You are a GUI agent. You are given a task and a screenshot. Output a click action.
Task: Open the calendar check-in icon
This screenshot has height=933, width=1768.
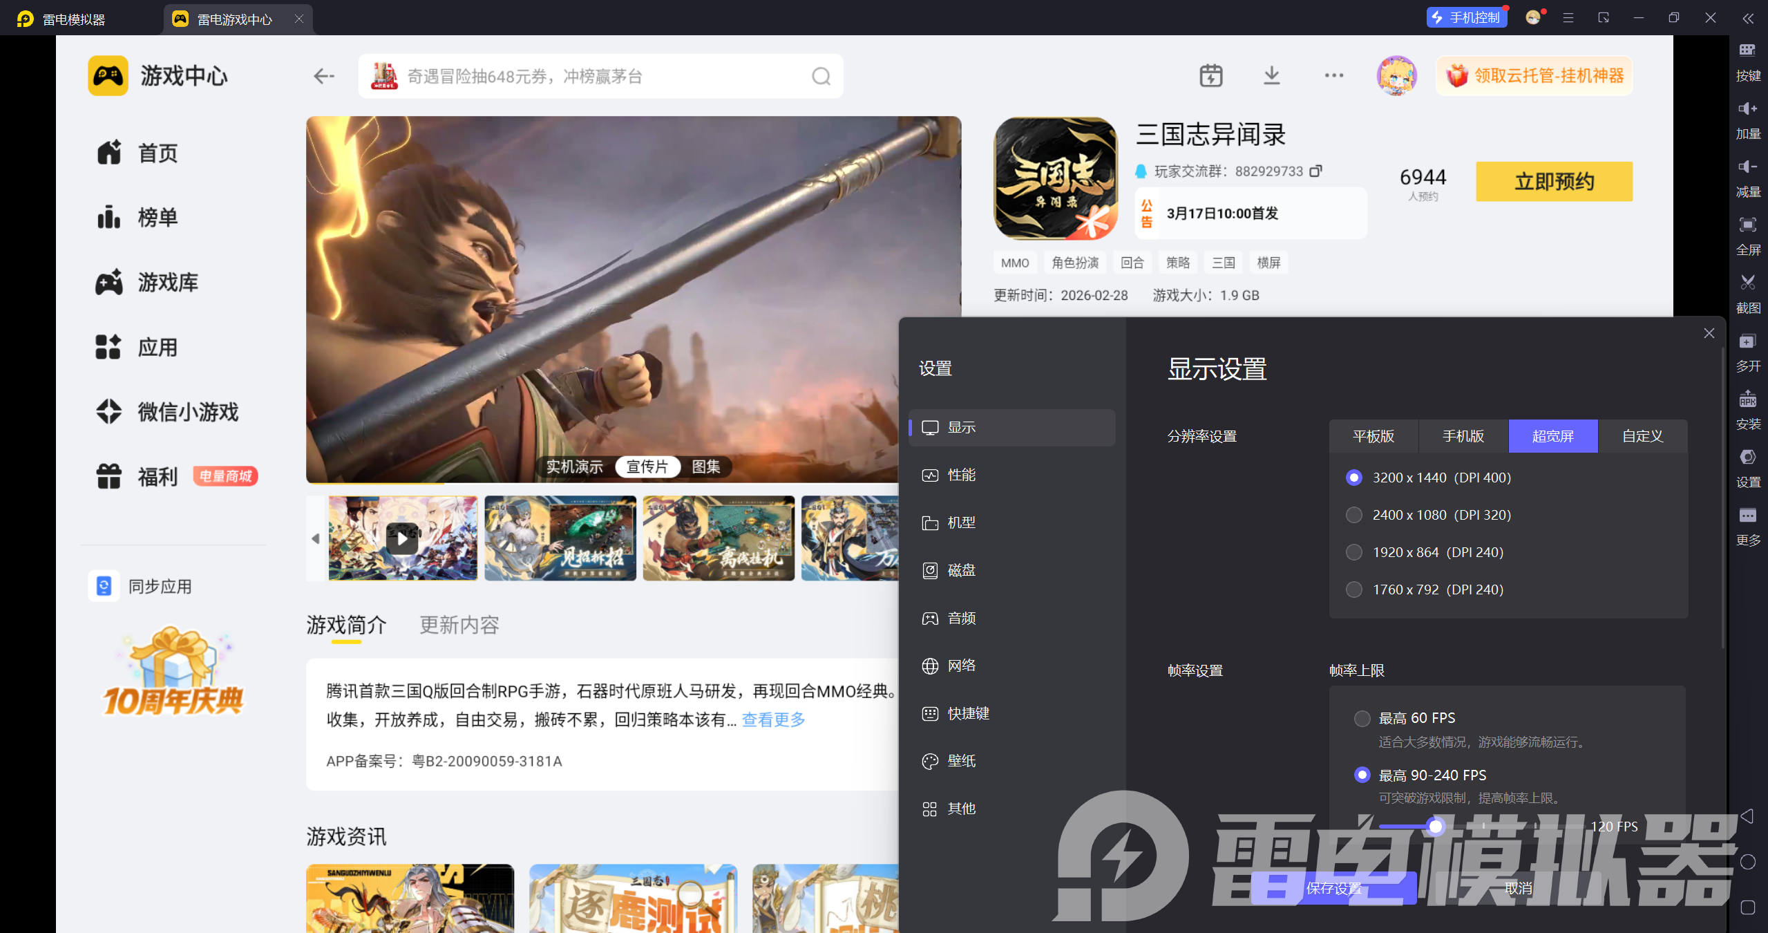1210,76
